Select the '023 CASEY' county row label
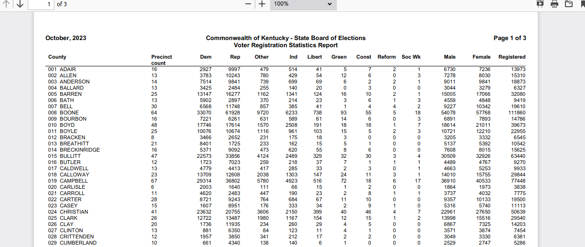Image resolution: width=585 pixels, height=247 pixels. (x=63, y=206)
